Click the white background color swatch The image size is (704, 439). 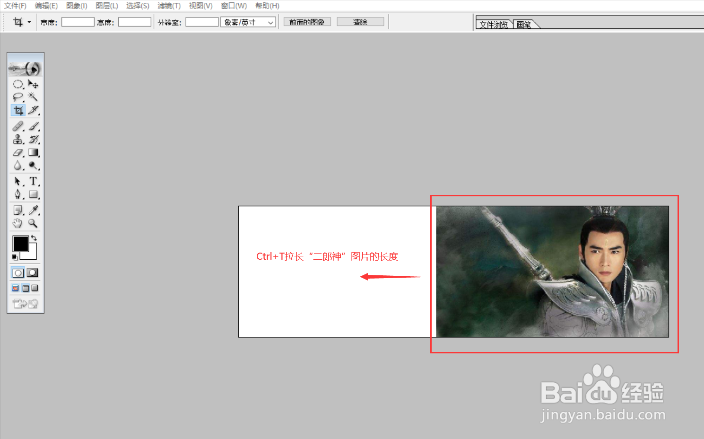click(32, 255)
